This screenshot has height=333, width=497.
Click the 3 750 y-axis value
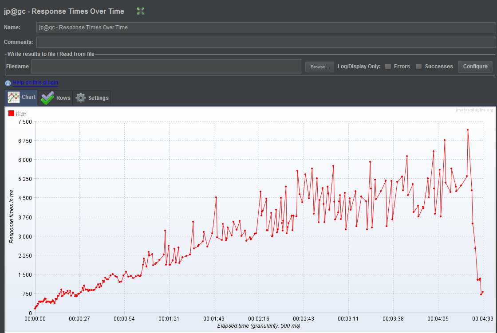25,217
